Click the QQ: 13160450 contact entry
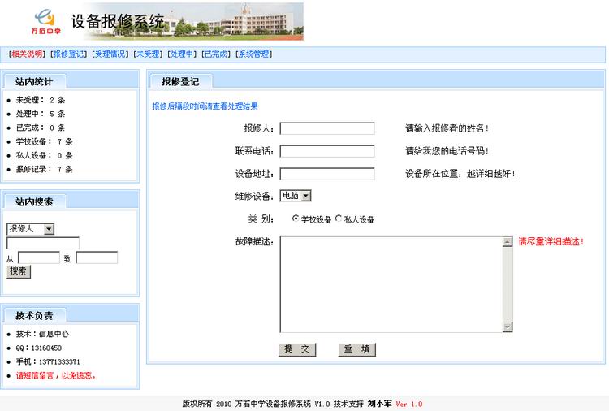Screen dimensions: 609x411 (x=38, y=348)
